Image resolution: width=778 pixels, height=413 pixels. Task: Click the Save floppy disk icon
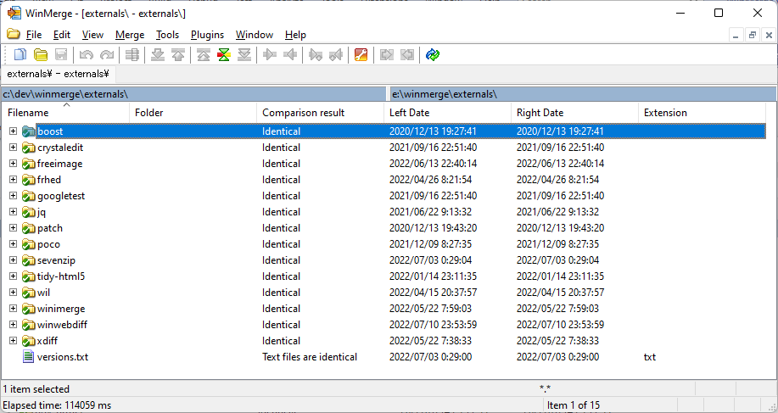point(60,54)
